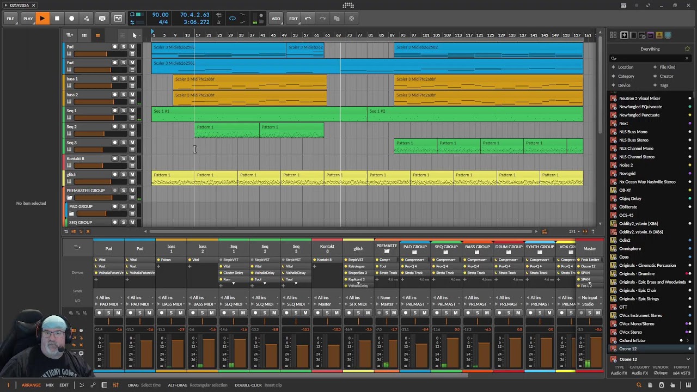
Task: Open the dashboard grid icon at top center
Action: [x=348, y=5]
